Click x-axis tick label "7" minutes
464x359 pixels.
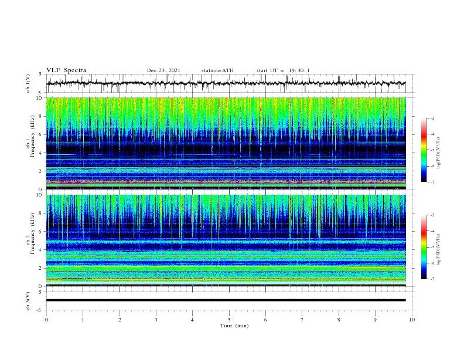click(x=302, y=320)
